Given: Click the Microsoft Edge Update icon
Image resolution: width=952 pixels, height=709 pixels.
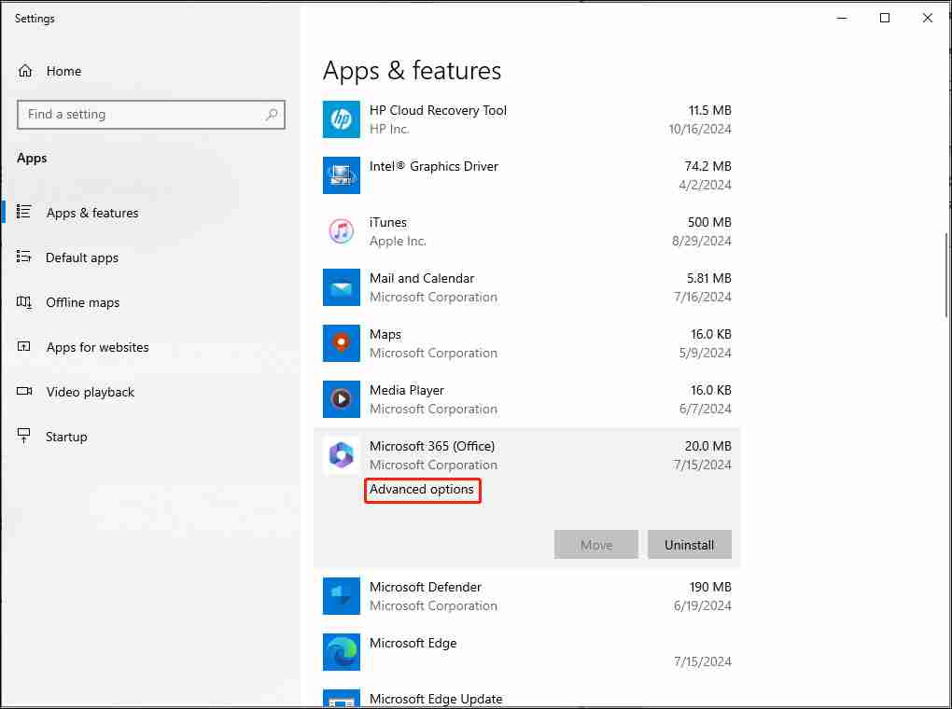Looking at the screenshot, I should (x=342, y=699).
